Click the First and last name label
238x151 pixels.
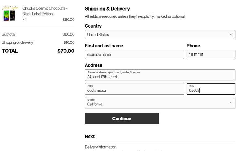pyautogui.click(x=104, y=46)
